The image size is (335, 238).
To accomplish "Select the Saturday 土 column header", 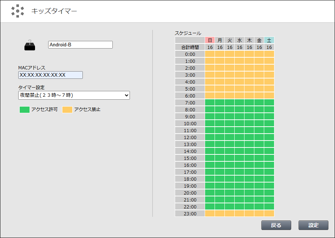I will tap(269, 40).
